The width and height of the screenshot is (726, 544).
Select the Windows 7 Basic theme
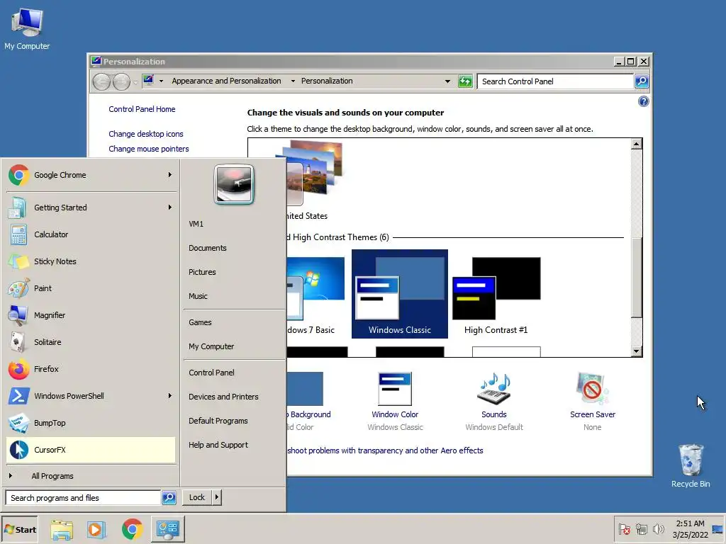pos(315,294)
